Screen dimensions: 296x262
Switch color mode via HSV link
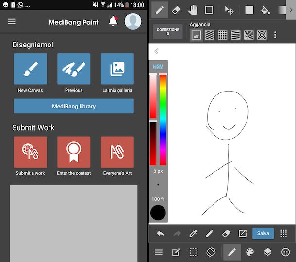158,66
